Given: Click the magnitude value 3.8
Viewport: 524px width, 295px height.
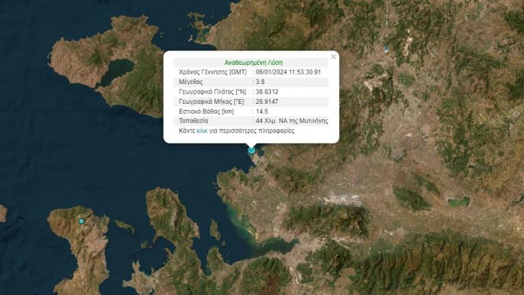Looking at the screenshot, I should [260, 82].
